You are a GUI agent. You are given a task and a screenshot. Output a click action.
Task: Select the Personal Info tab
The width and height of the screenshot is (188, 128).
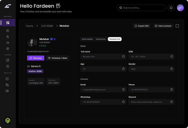115,39
